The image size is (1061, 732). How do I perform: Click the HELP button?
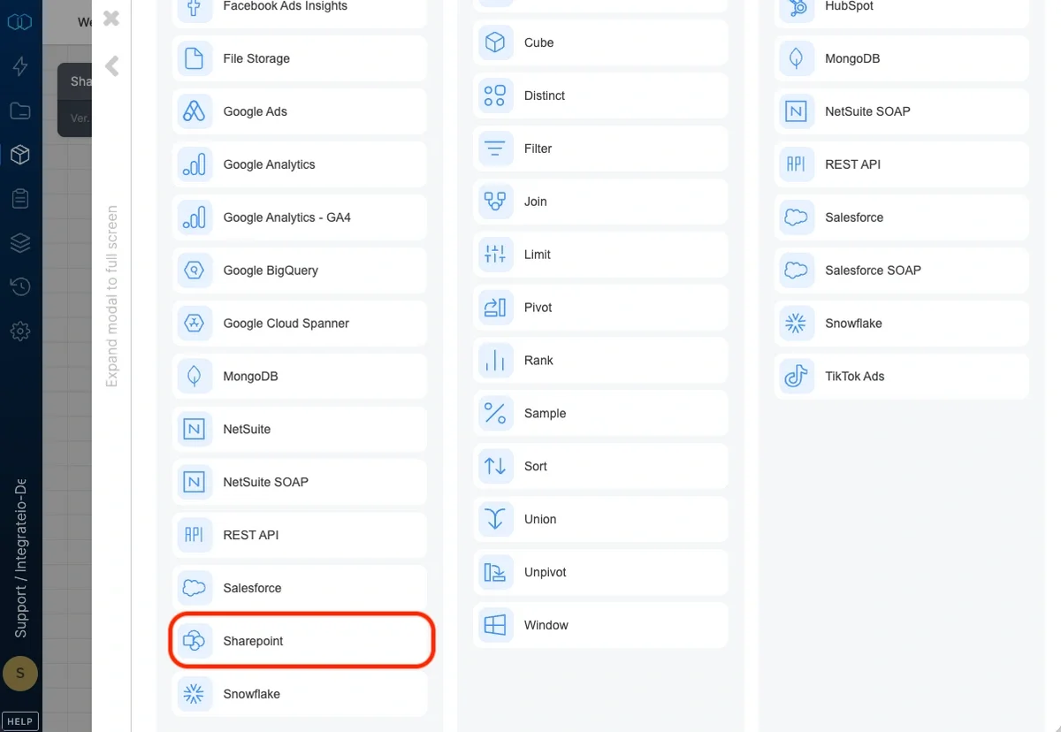click(x=19, y=721)
